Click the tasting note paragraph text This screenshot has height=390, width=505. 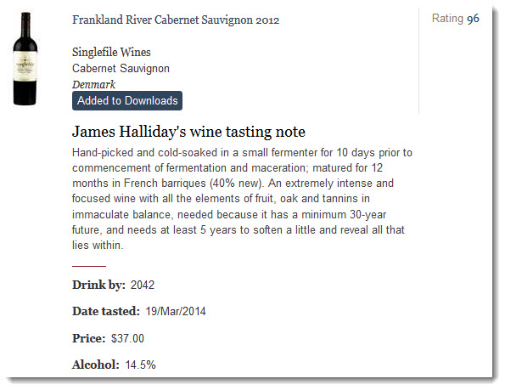point(242,199)
